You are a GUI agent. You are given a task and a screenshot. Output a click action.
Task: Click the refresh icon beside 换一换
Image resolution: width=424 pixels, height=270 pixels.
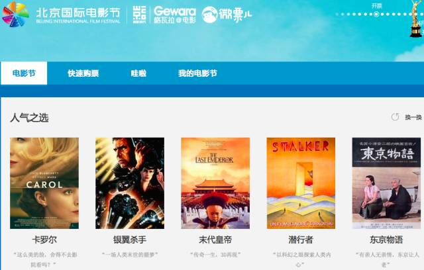pyautogui.click(x=395, y=117)
